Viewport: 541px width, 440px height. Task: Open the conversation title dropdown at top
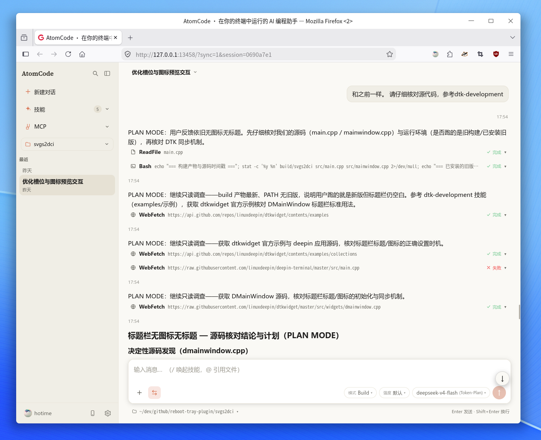(164, 72)
